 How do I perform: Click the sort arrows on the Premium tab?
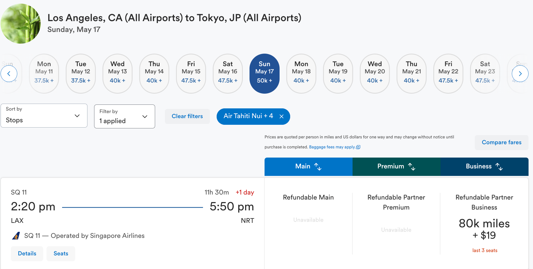click(412, 166)
